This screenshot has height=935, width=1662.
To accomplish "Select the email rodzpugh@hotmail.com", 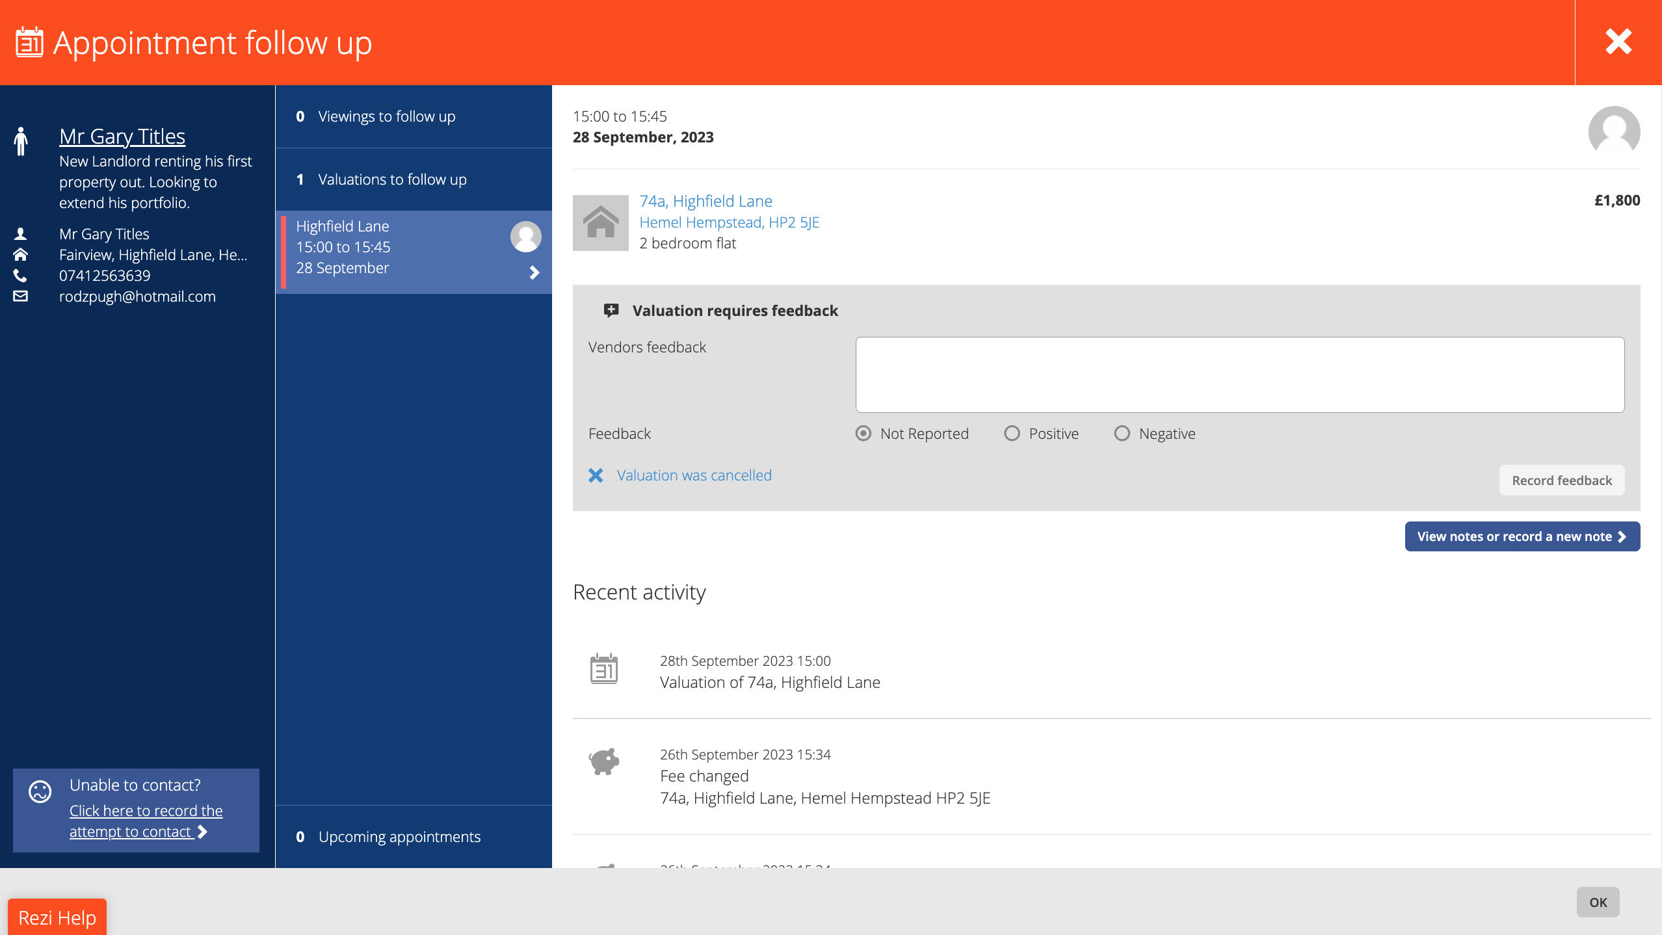I will pos(137,296).
